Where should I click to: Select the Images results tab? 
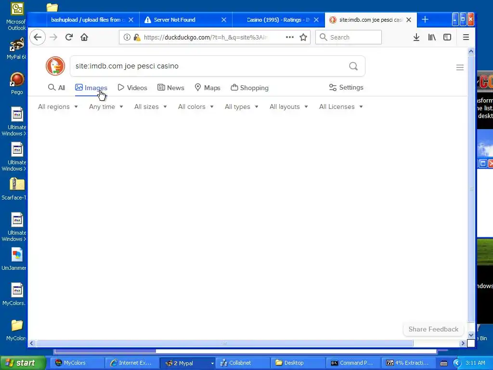91,88
